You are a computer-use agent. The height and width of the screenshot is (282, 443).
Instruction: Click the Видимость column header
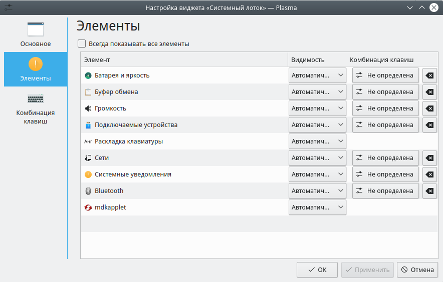pos(308,60)
